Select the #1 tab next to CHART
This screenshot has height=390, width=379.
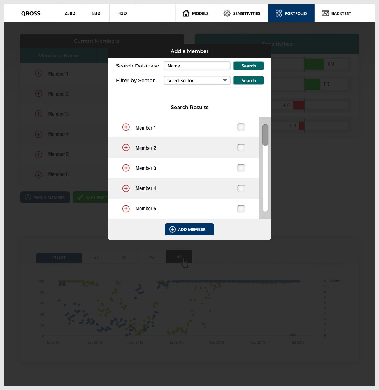point(96,258)
